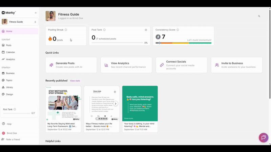Click the Posting Streak flame icon
The width and height of the screenshot is (271, 152).
(x=50, y=39)
